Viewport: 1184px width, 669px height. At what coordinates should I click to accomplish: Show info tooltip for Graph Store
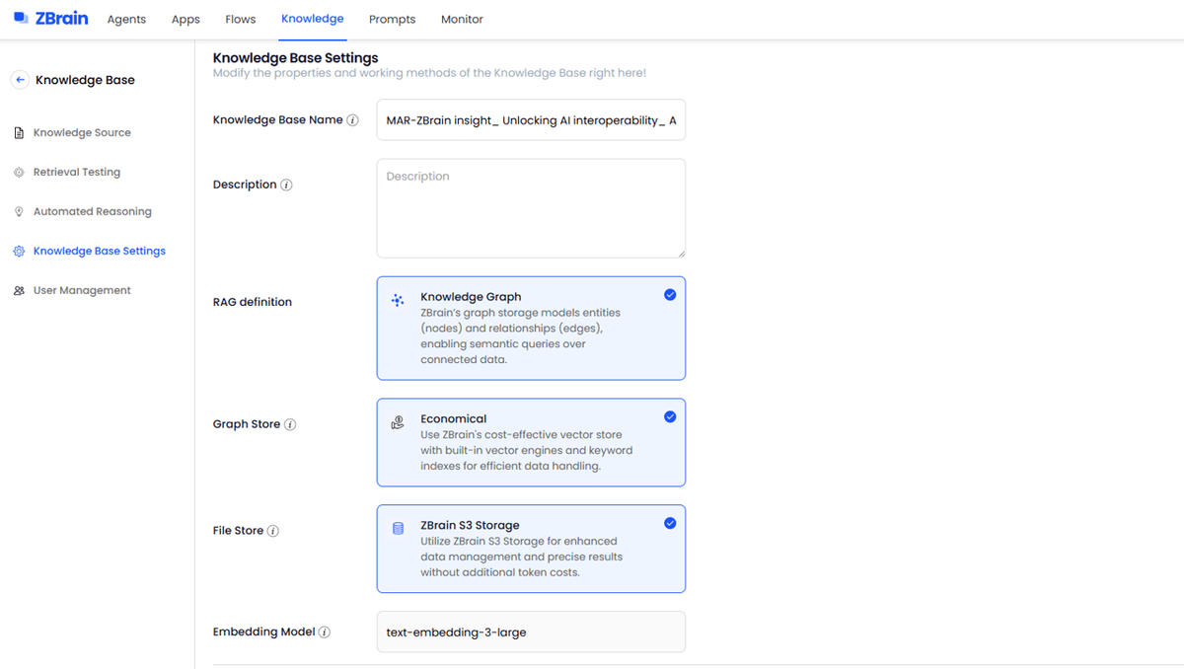pyautogui.click(x=290, y=425)
